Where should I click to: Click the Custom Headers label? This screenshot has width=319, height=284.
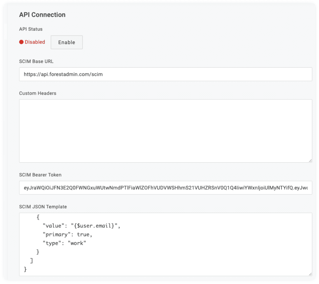(x=38, y=93)
